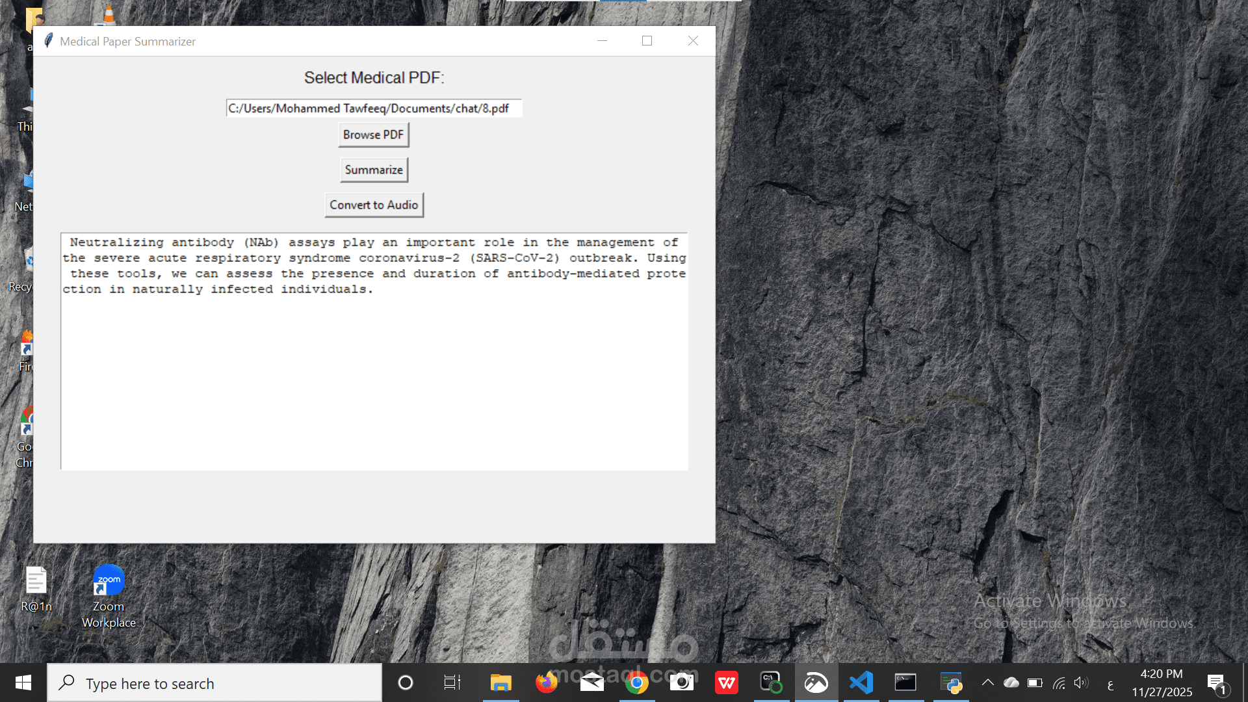1248x702 pixels.
Task: Open Camera app on taskbar
Action: point(682,682)
